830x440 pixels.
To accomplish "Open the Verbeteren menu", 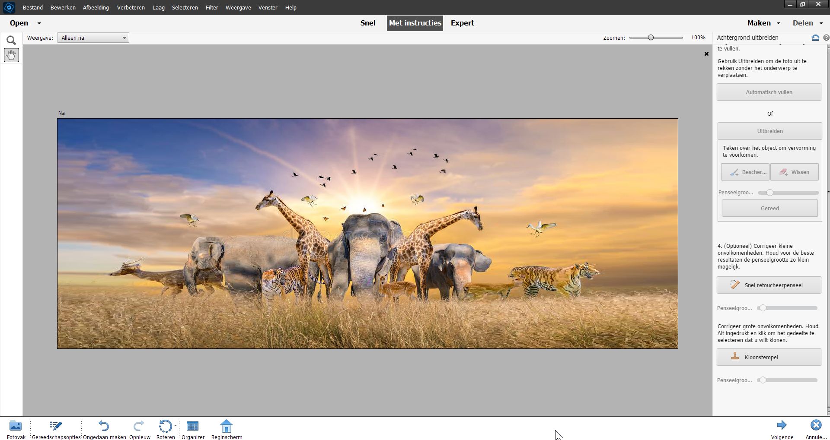I will (x=131, y=7).
